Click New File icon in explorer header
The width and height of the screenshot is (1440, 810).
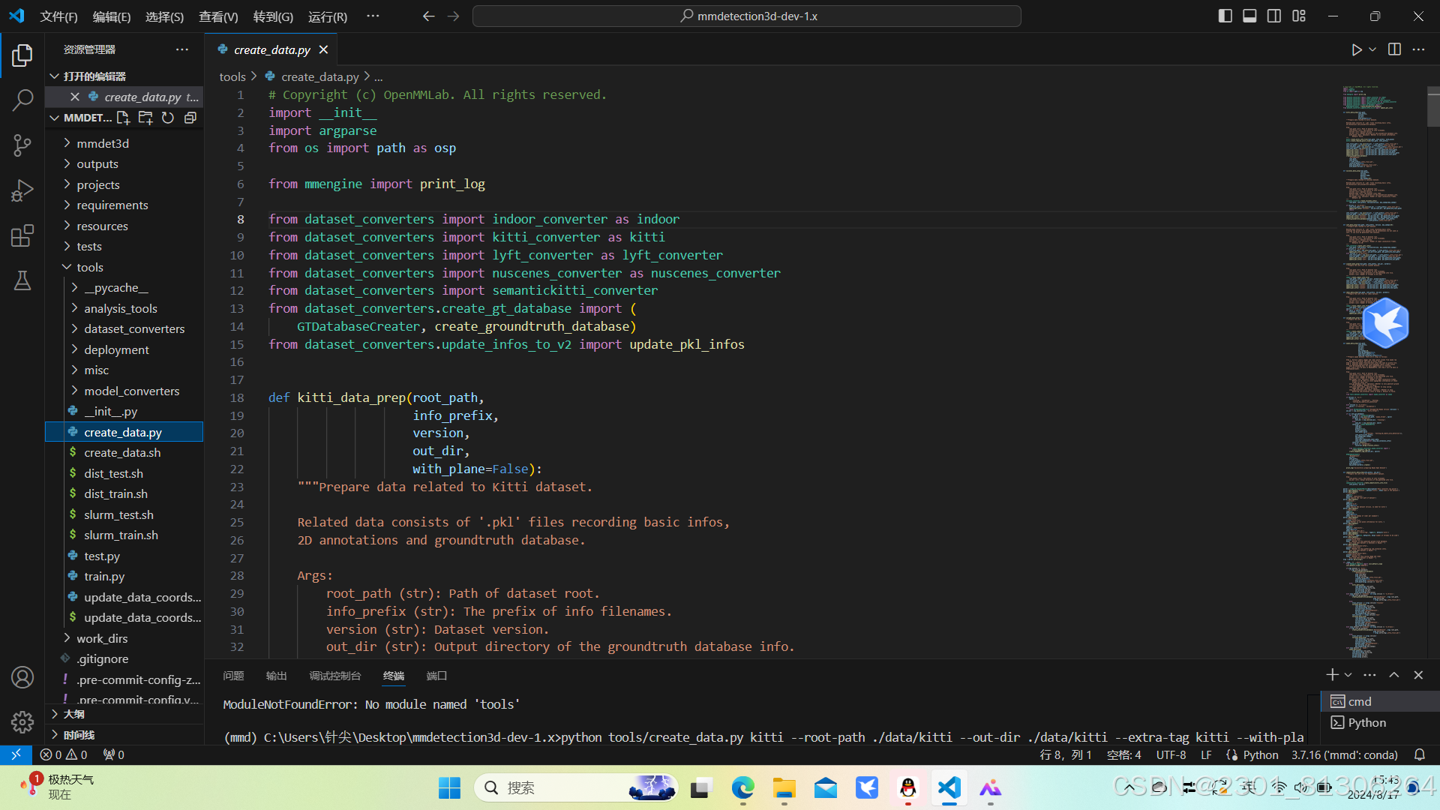[123, 118]
